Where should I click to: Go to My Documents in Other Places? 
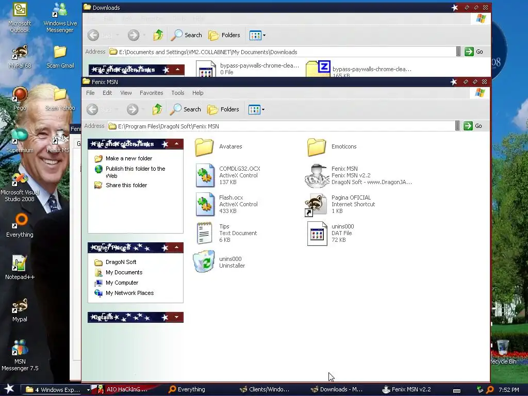(x=124, y=272)
